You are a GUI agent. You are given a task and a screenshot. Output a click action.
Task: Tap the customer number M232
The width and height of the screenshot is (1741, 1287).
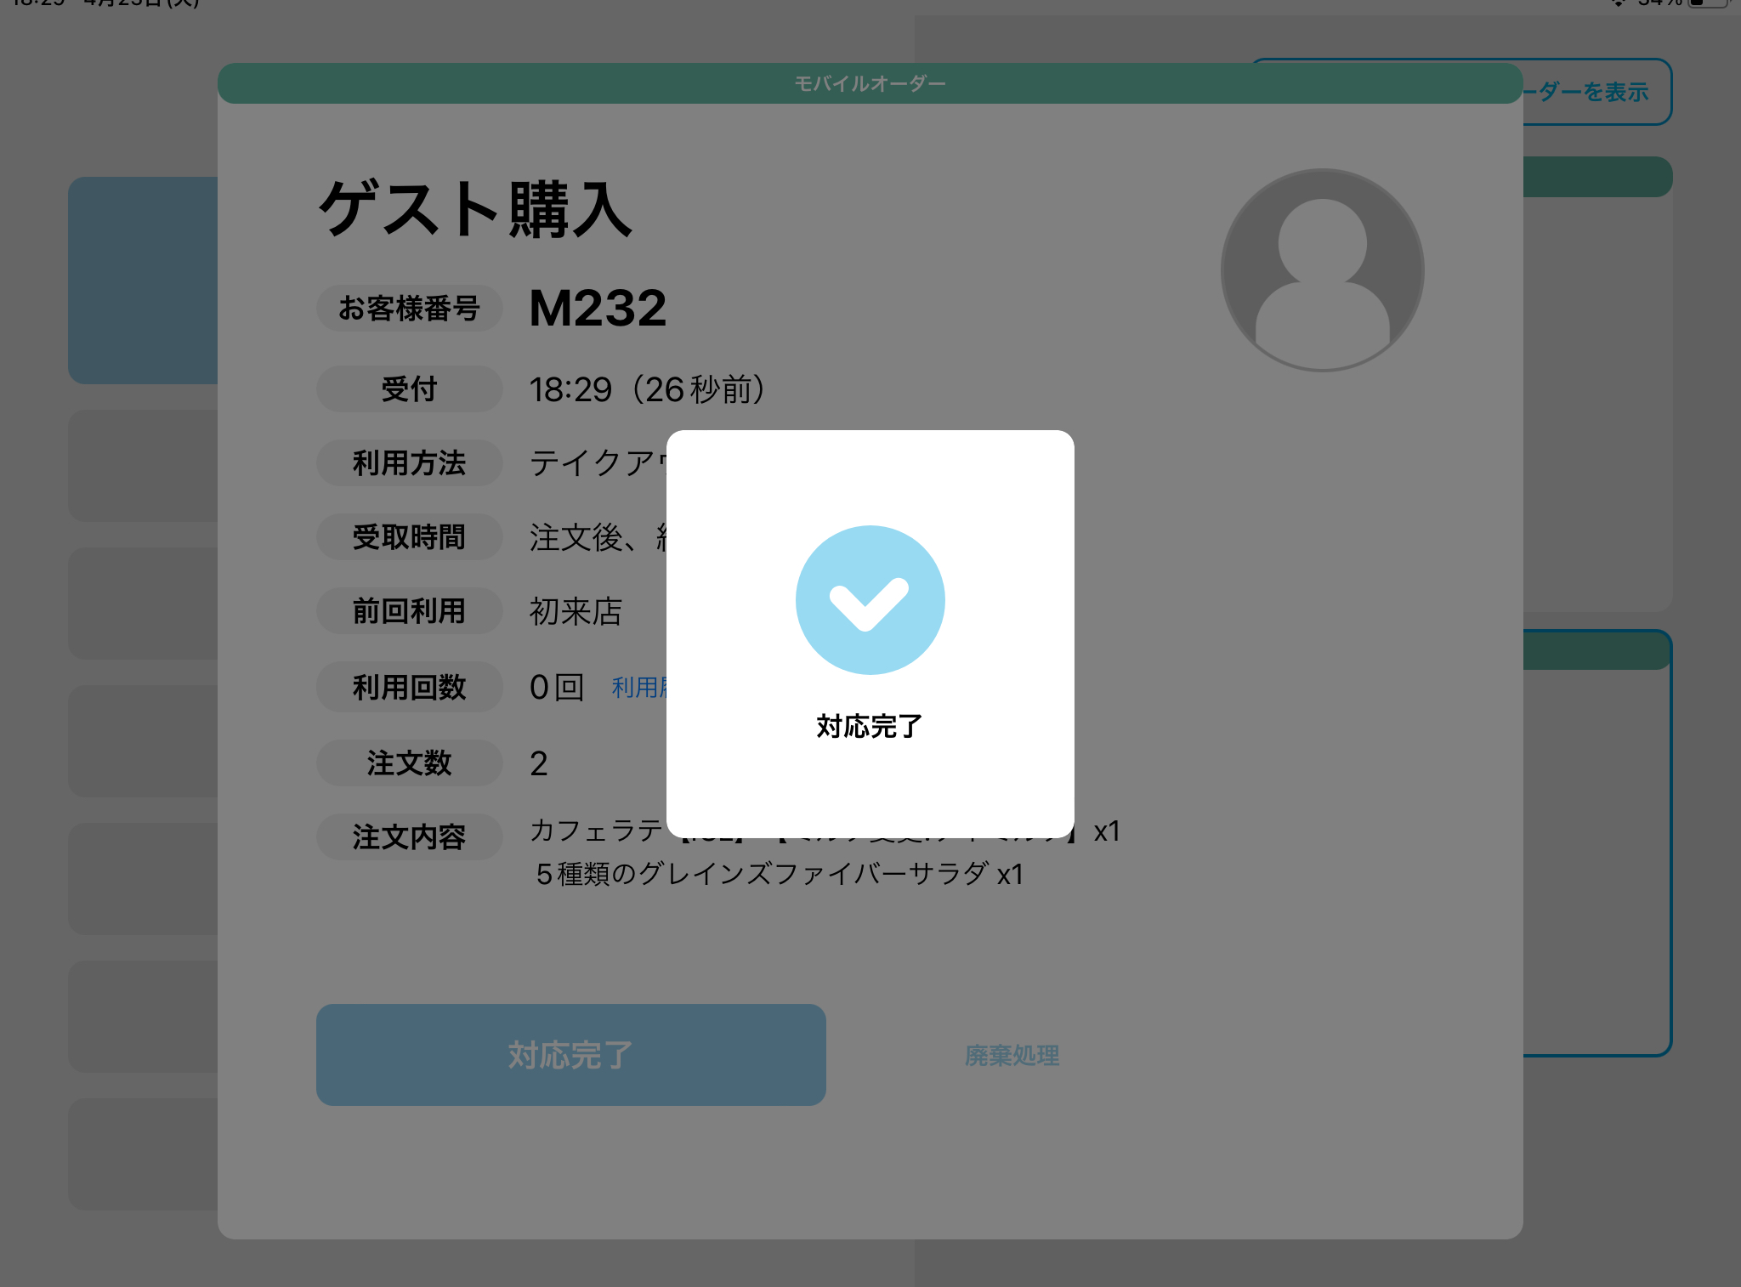pyautogui.click(x=598, y=308)
